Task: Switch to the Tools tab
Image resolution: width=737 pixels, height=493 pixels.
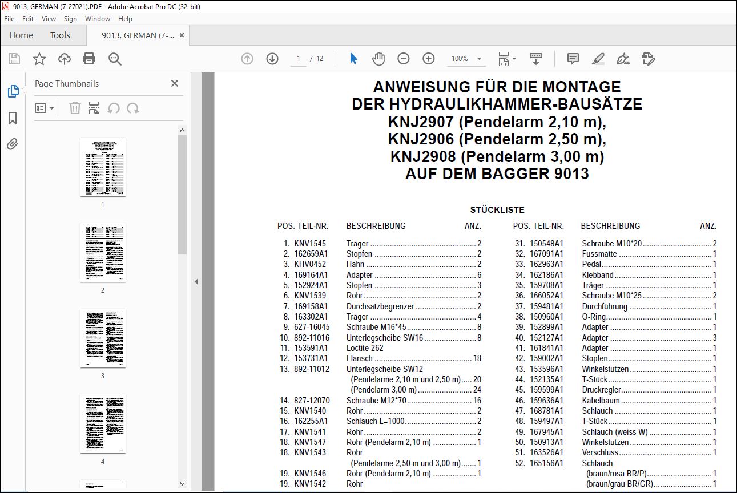Action: (60, 35)
